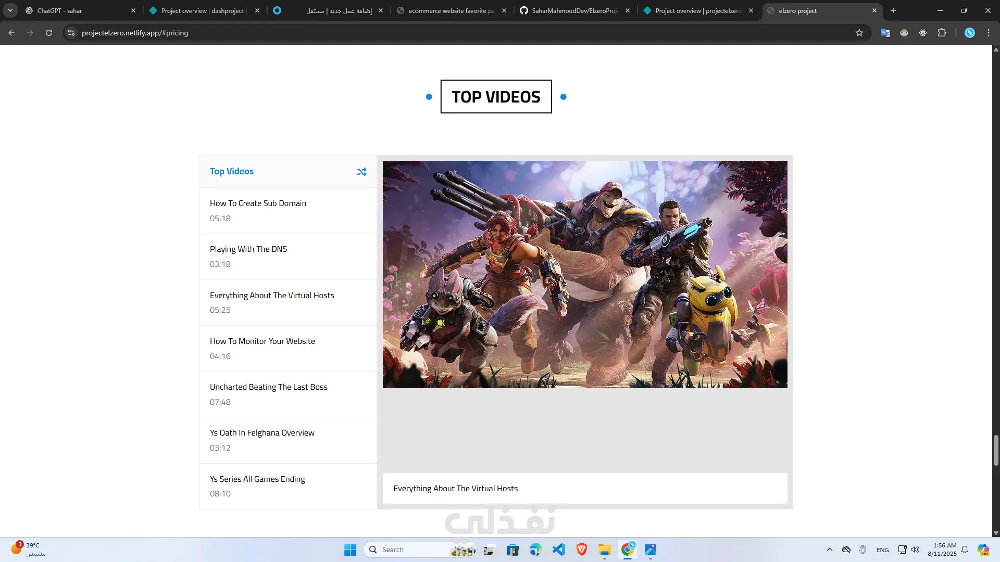This screenshot has width=1000, height=562.
Task: Click the browser profile avatar icon
Action: (x=970, y=33)
